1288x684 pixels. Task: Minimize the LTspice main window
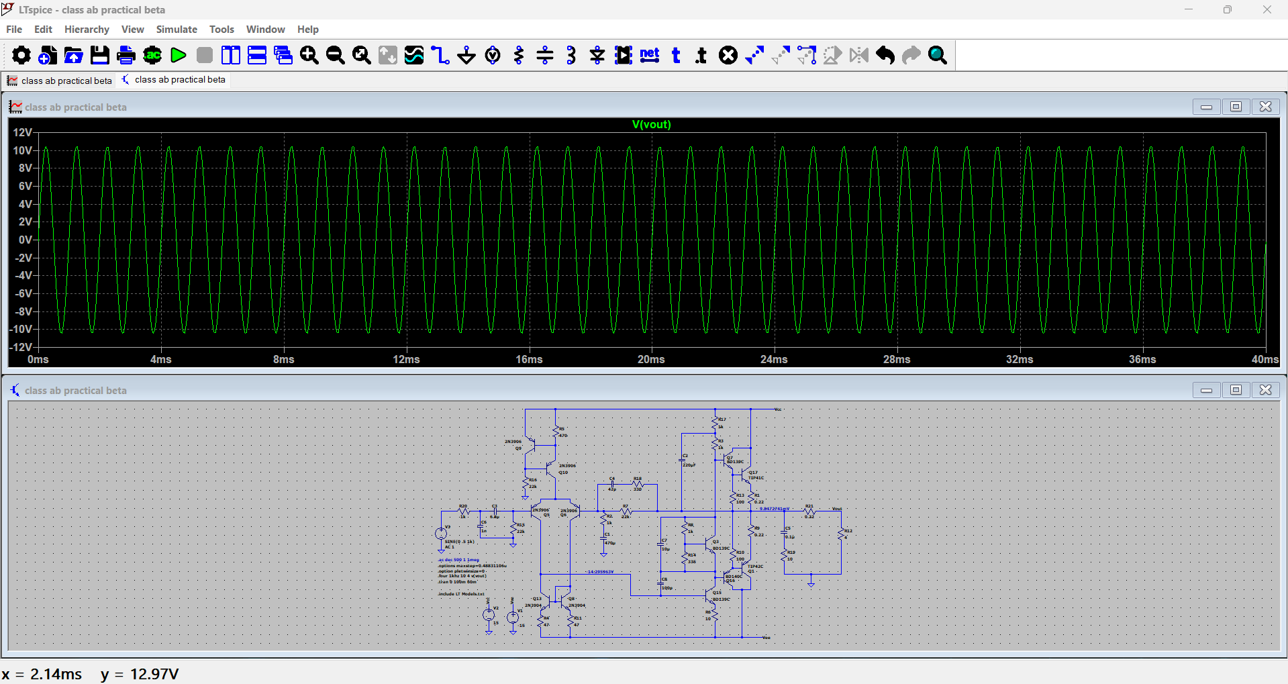(x=1189, y=9)
